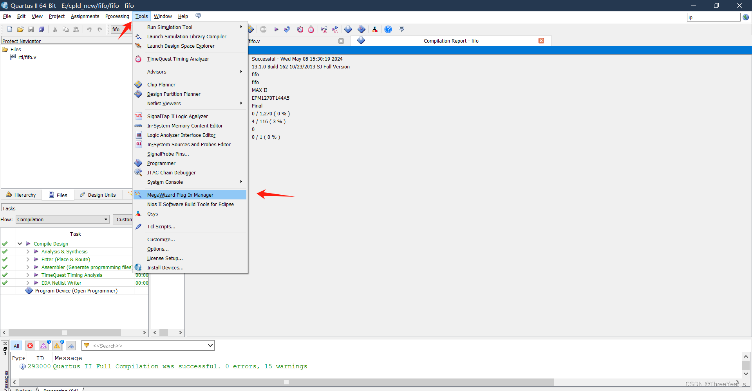Click the Save toolbar icon
This screenshot has height=391, width=752.
coord(31,29)
